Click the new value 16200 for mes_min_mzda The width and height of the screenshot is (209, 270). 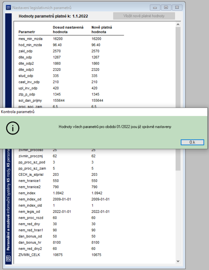(x=96, y=39)
